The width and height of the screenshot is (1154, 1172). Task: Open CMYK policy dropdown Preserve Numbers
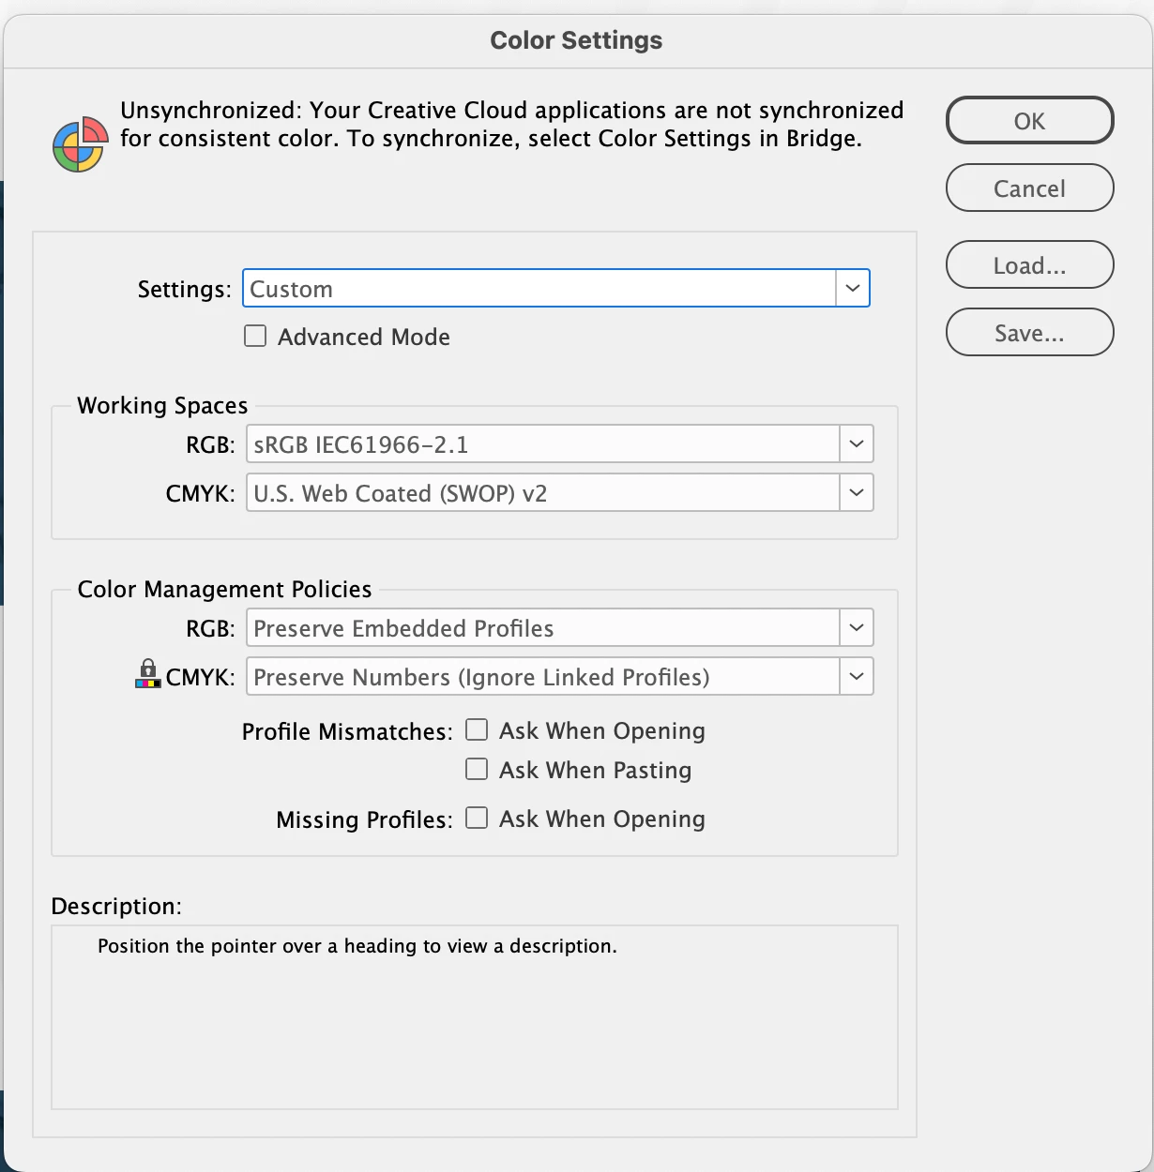(559, 676)
